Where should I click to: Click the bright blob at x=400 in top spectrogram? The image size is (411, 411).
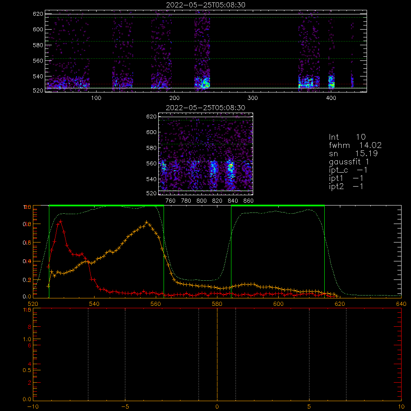(332, 82)
